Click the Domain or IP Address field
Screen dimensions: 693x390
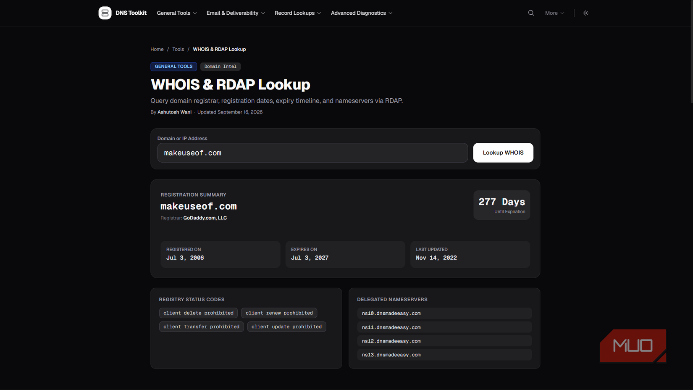point(312,153)
